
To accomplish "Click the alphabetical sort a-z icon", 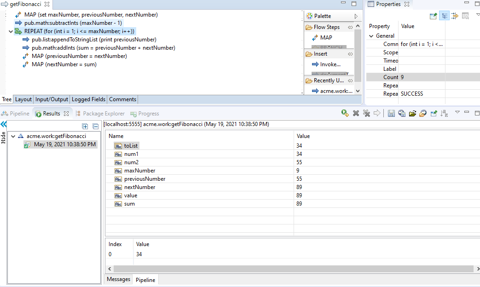I will coord(444,114).
